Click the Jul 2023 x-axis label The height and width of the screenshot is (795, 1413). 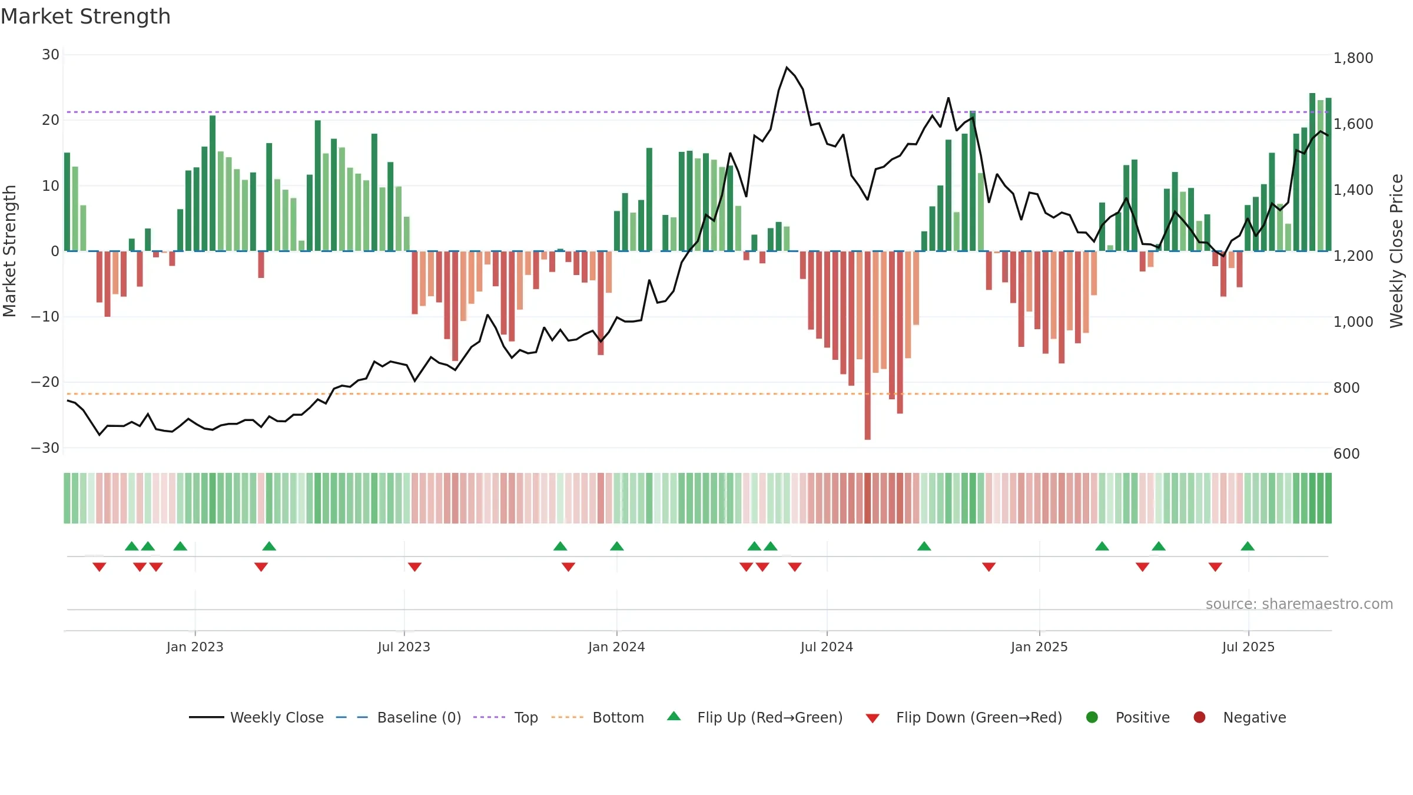point(404,647)
